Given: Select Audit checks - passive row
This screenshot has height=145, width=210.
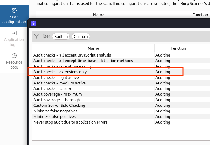Looking at the screenshot, I should [x=53, y=89].
